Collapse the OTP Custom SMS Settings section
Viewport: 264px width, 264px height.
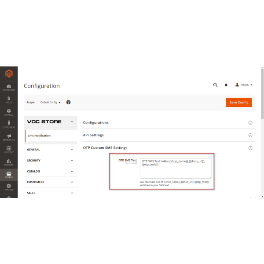point(250,148)
